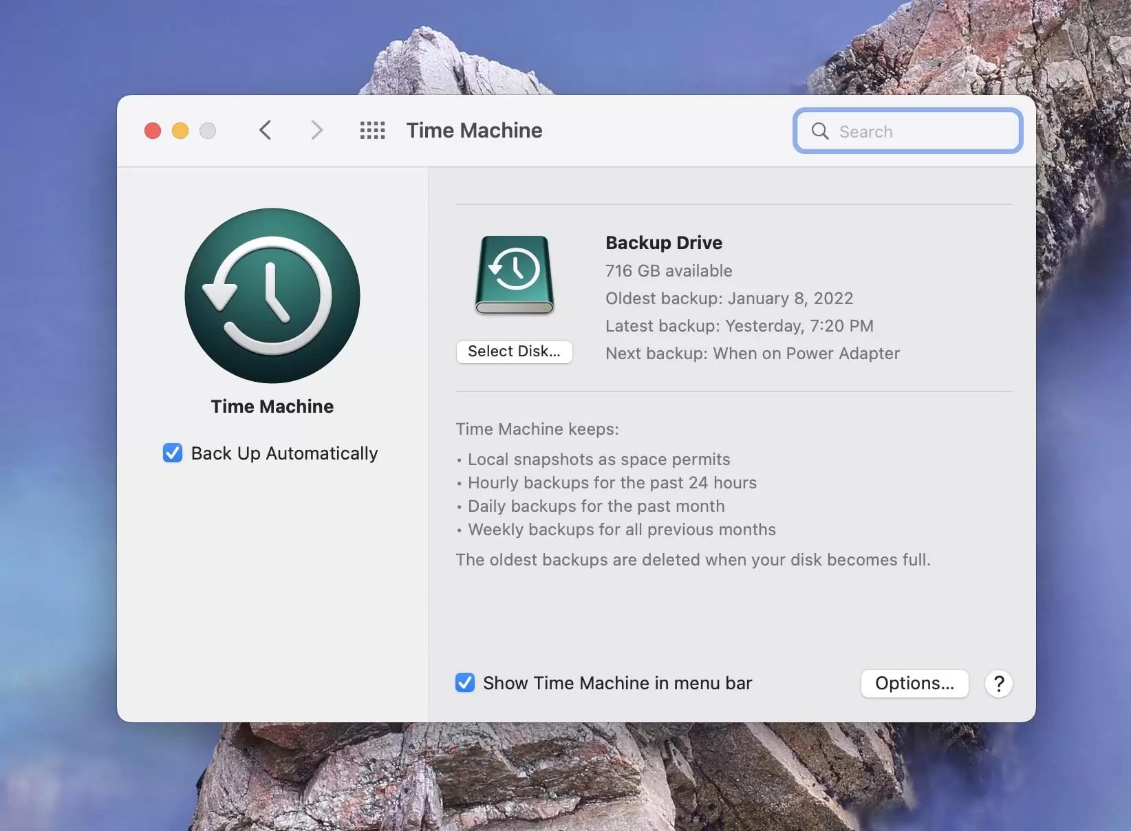Viewport: 1131px width, 831px height.
Task: Click the forward navigation arrow
Action: (x=316, y=130)
